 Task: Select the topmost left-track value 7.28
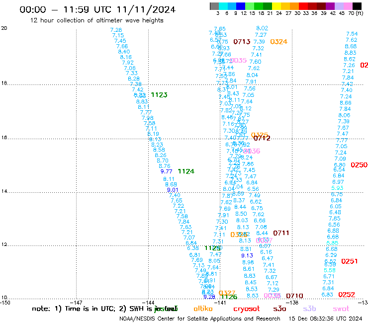116,30
